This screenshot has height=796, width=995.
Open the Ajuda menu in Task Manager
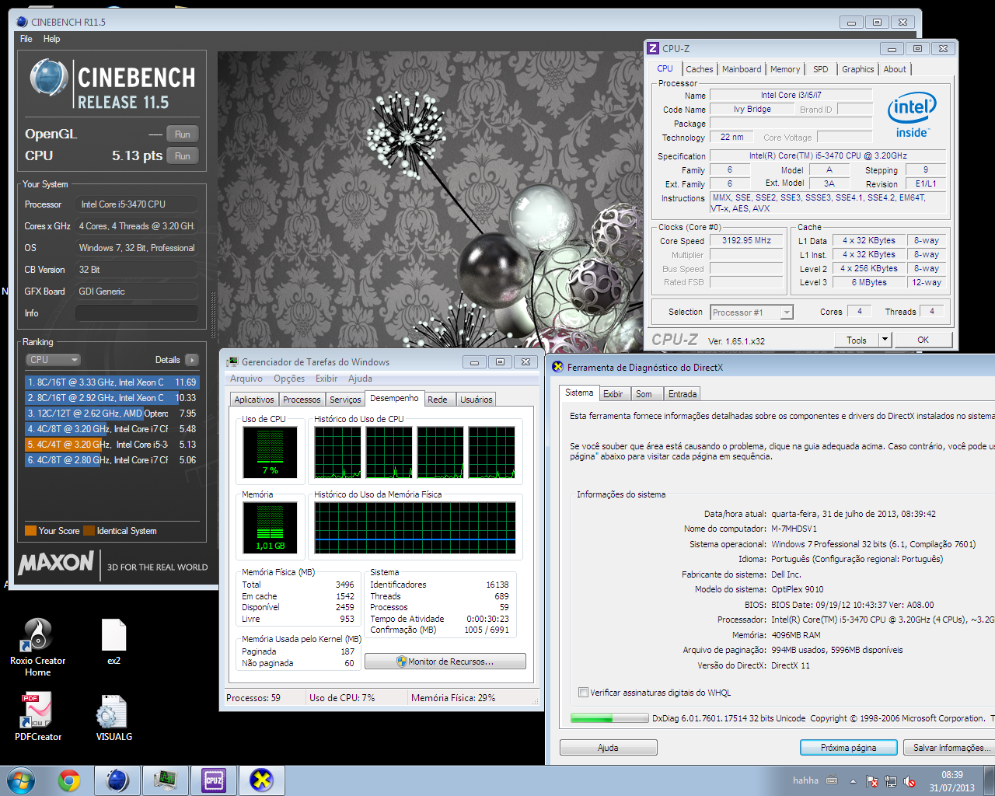point(360,379)
